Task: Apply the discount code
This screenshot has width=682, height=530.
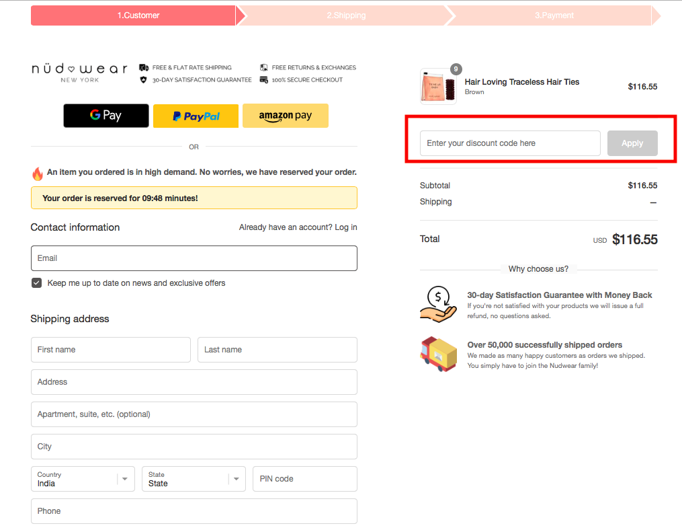Action: coord(632,143)
